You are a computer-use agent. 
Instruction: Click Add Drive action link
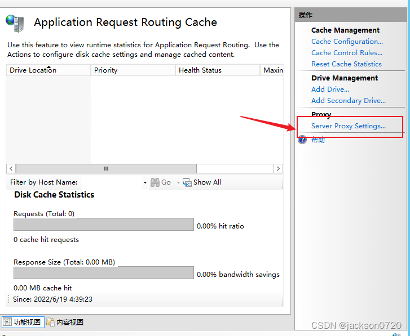coord(330,89)
